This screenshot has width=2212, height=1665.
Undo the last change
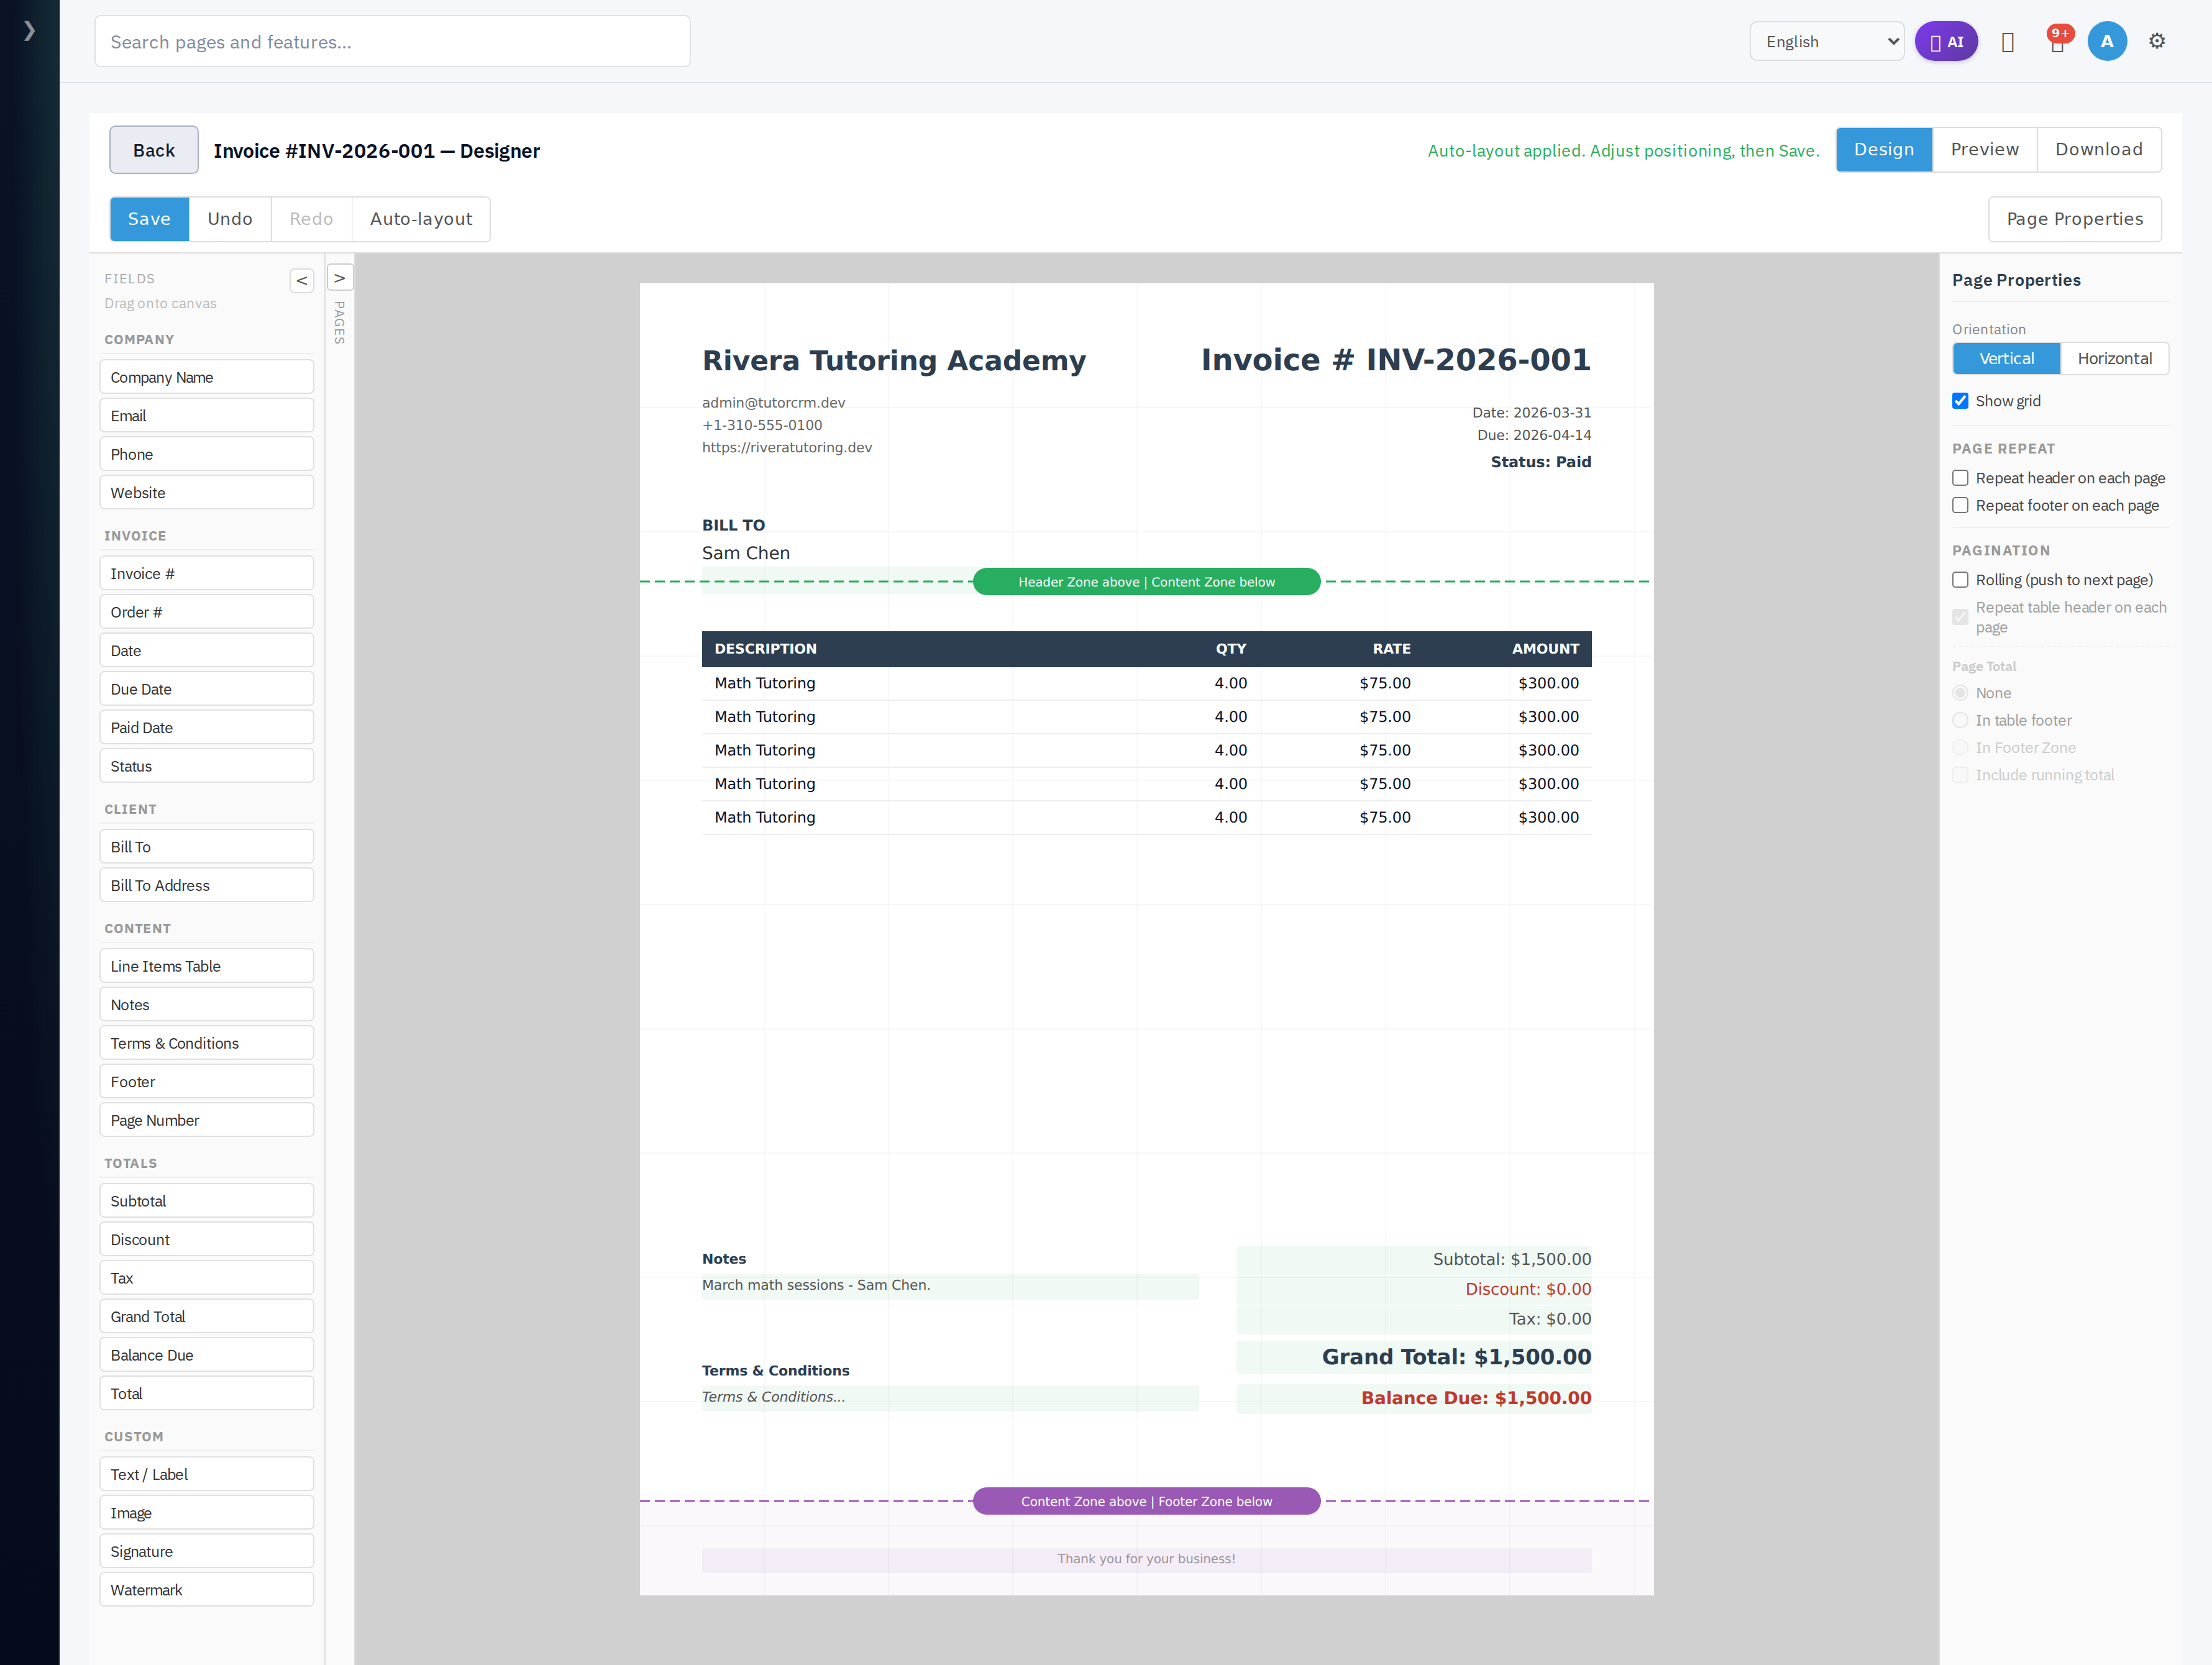[230, 219]
